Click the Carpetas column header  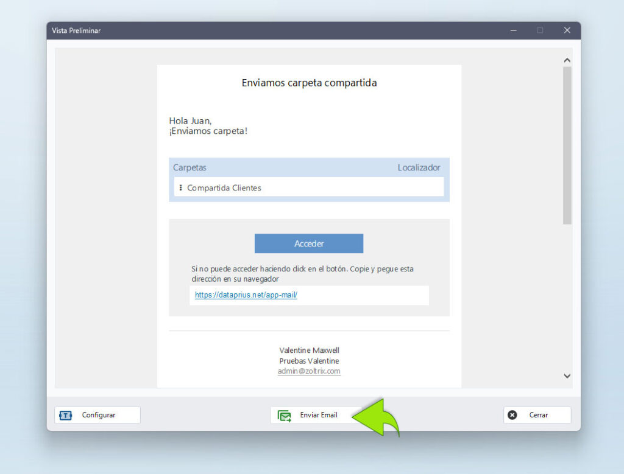190,167
